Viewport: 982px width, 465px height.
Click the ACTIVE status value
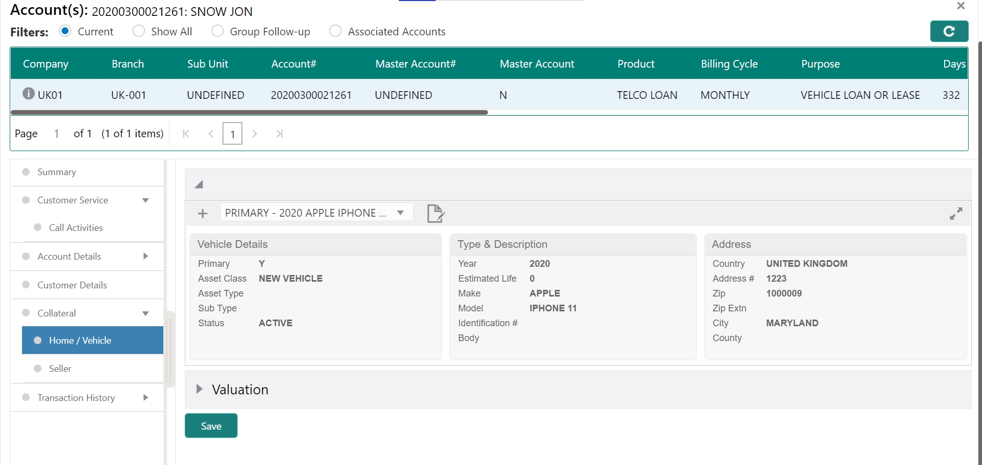tap(275, 323)
